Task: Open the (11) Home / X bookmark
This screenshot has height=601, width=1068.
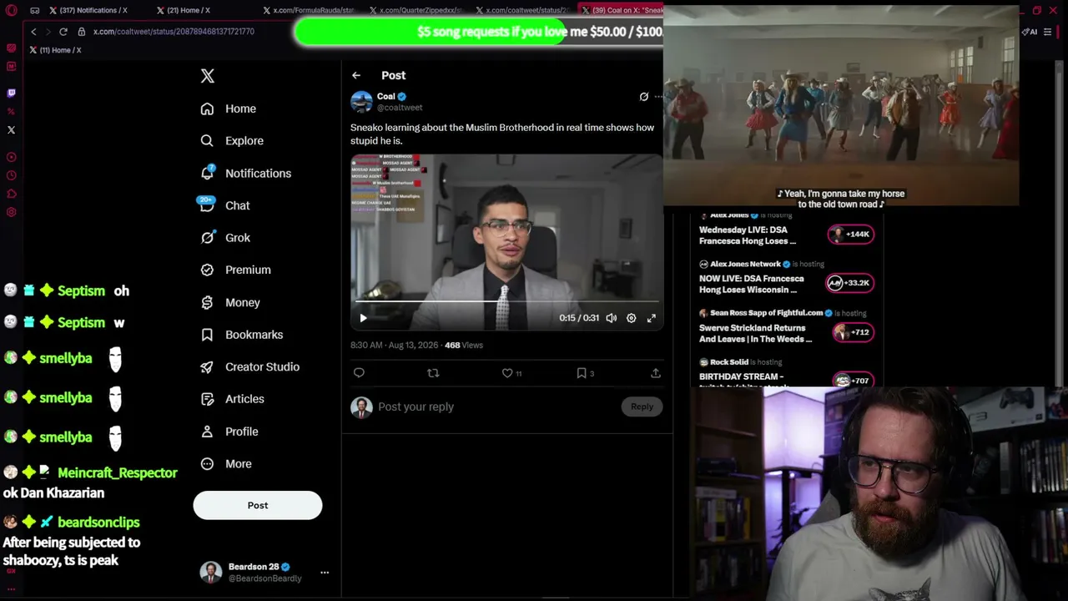Action: pyautogui.click(x=55, y=50)
